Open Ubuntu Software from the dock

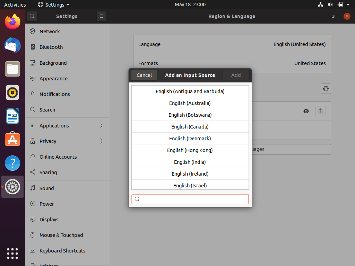click(x=12, y=140)
